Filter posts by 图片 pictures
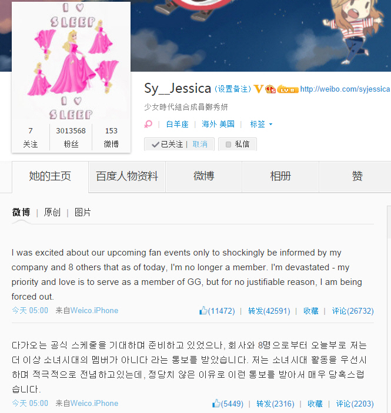391x413 pixels. click(x=82, y=212)
